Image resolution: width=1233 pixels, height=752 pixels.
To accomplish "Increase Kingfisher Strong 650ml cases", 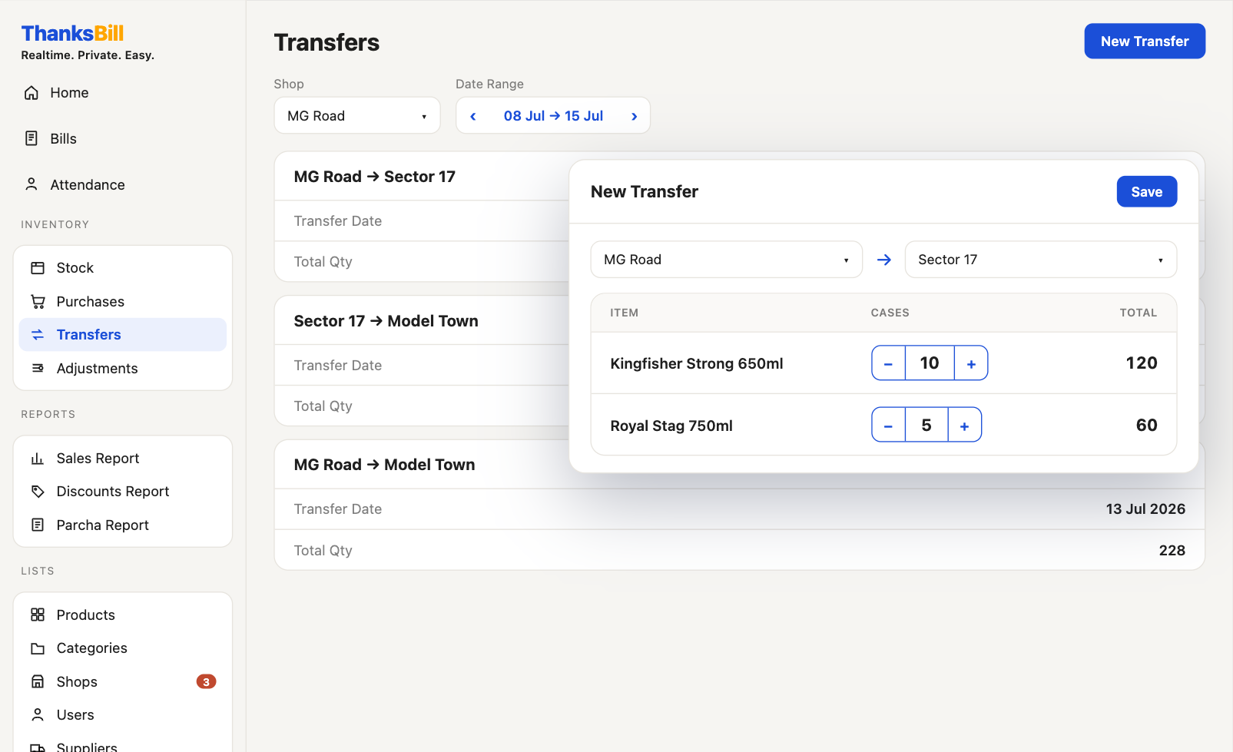I will (971, 363).
